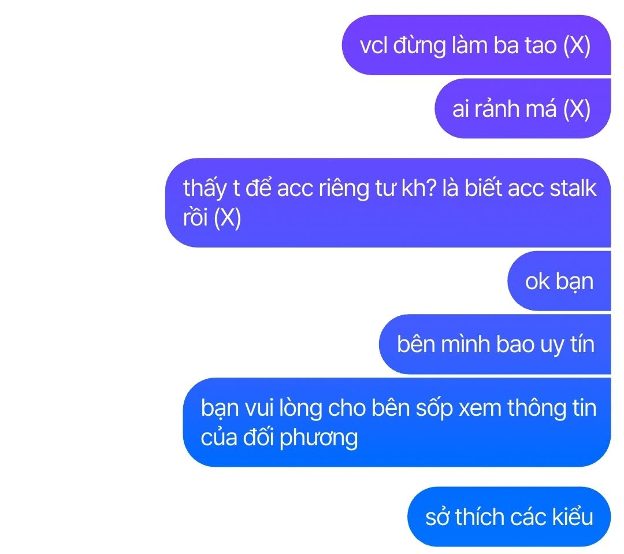Click "(X)" after "ba tao" in top message
The image size is (624, 554).
(x=577, y=46)
